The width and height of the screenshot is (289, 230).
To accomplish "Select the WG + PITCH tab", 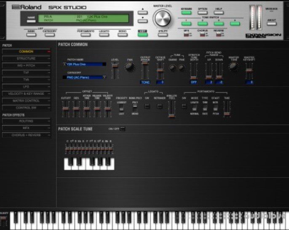I will pos(26,66).
